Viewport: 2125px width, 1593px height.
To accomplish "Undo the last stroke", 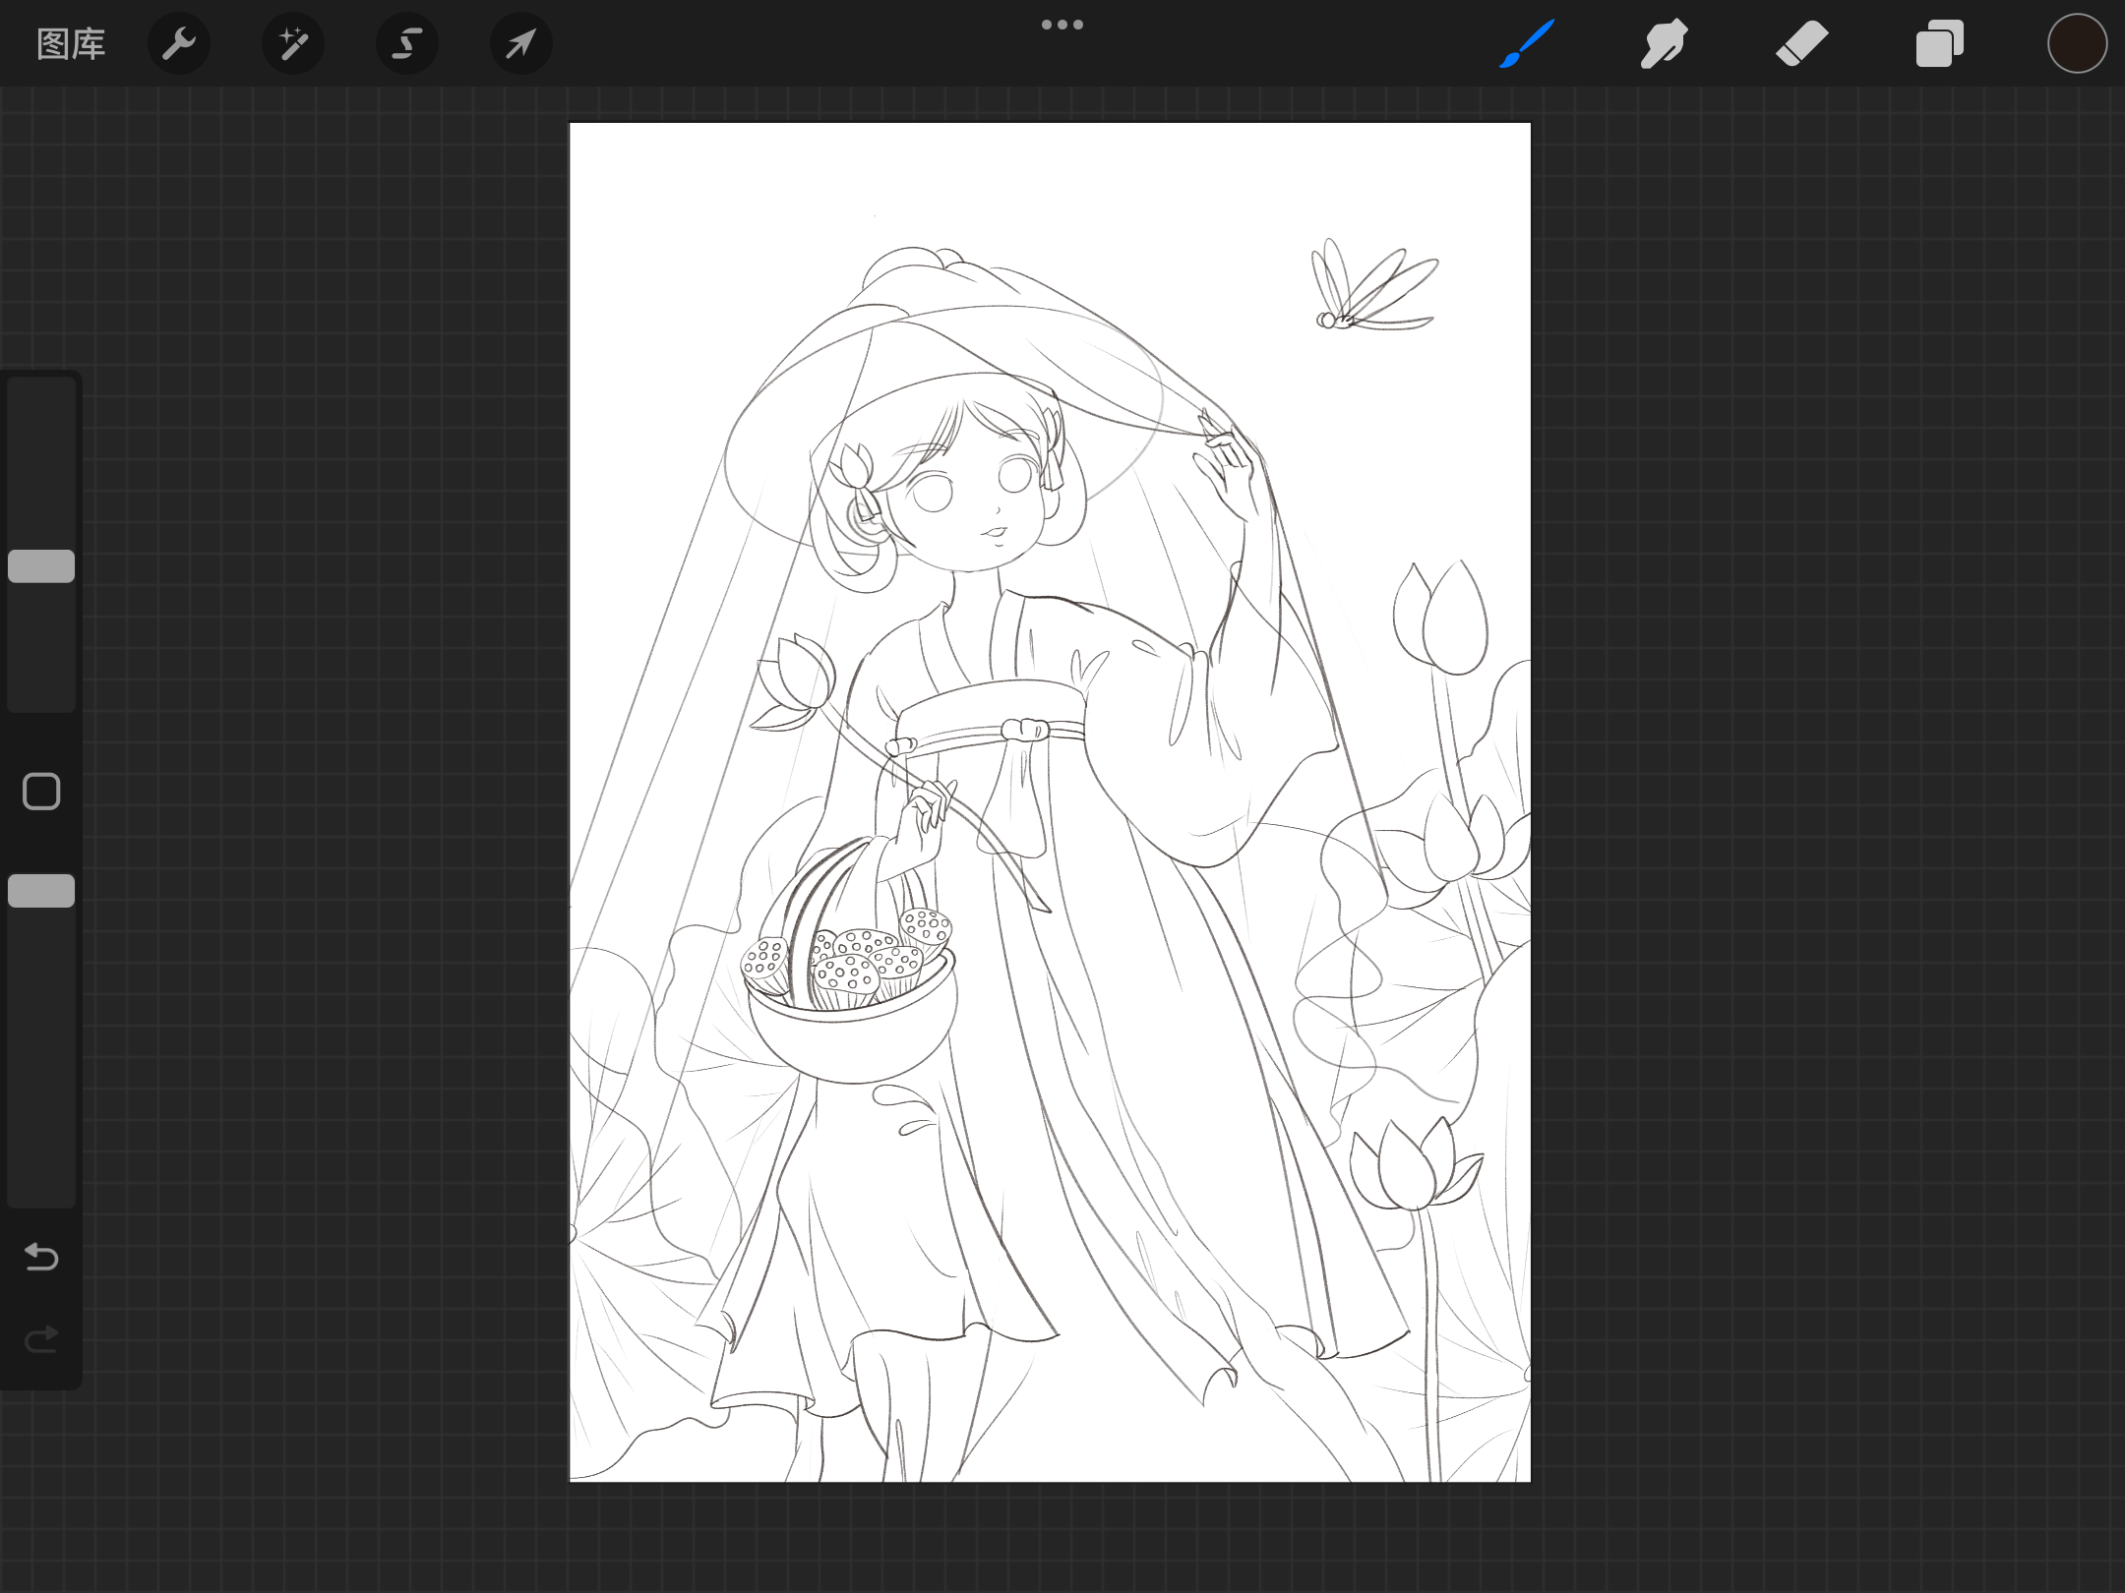I will 41,1257.
